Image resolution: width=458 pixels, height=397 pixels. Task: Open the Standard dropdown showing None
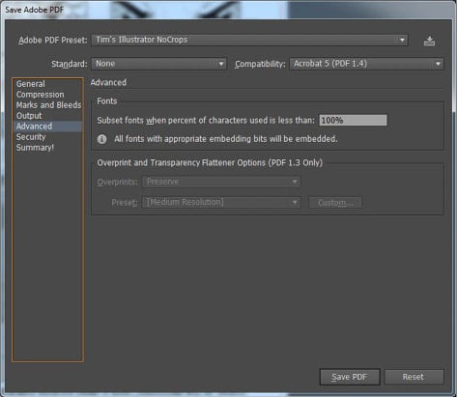pyautogui.click(x=158, y=64)
